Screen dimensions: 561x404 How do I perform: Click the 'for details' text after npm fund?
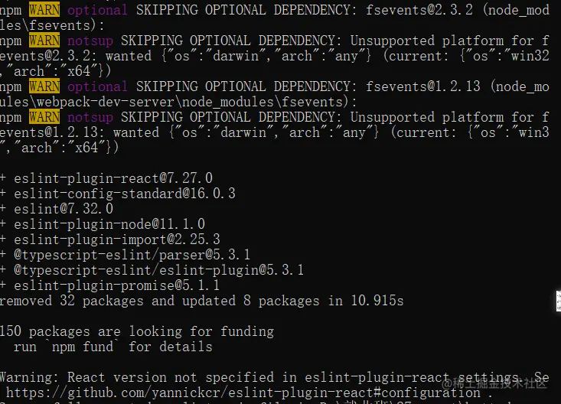171,347
